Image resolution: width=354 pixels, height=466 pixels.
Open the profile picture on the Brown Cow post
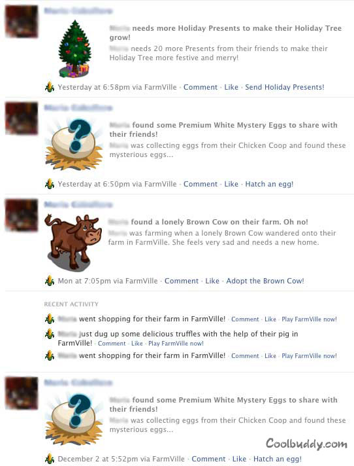click(x=22, y=215)
